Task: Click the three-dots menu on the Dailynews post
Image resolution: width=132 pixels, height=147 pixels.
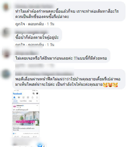Action: point(37,106)
